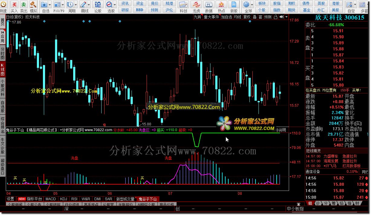Viewport: 371px width, 215px height.
Task: Toggle 重大事件 major events display
Action: click(x=211, y=17)
